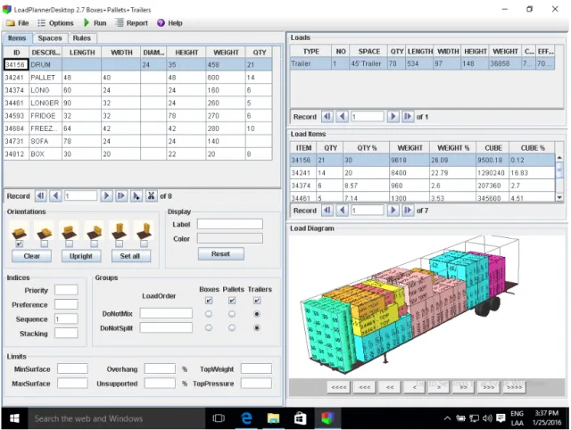Open Windows Store from taskbar

click(x=300, y=418)
